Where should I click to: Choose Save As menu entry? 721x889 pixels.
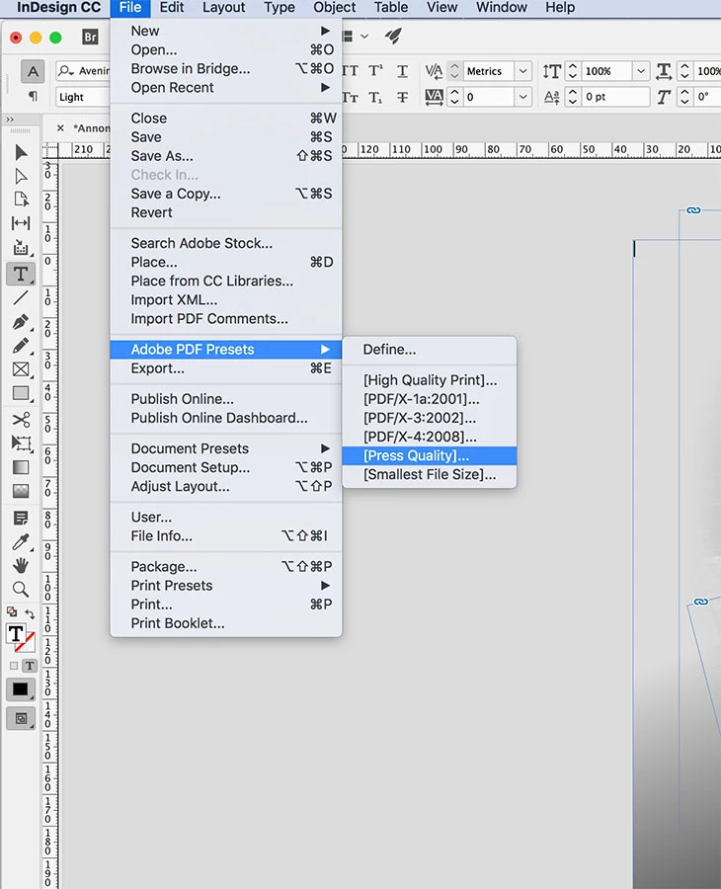point(225,156)
